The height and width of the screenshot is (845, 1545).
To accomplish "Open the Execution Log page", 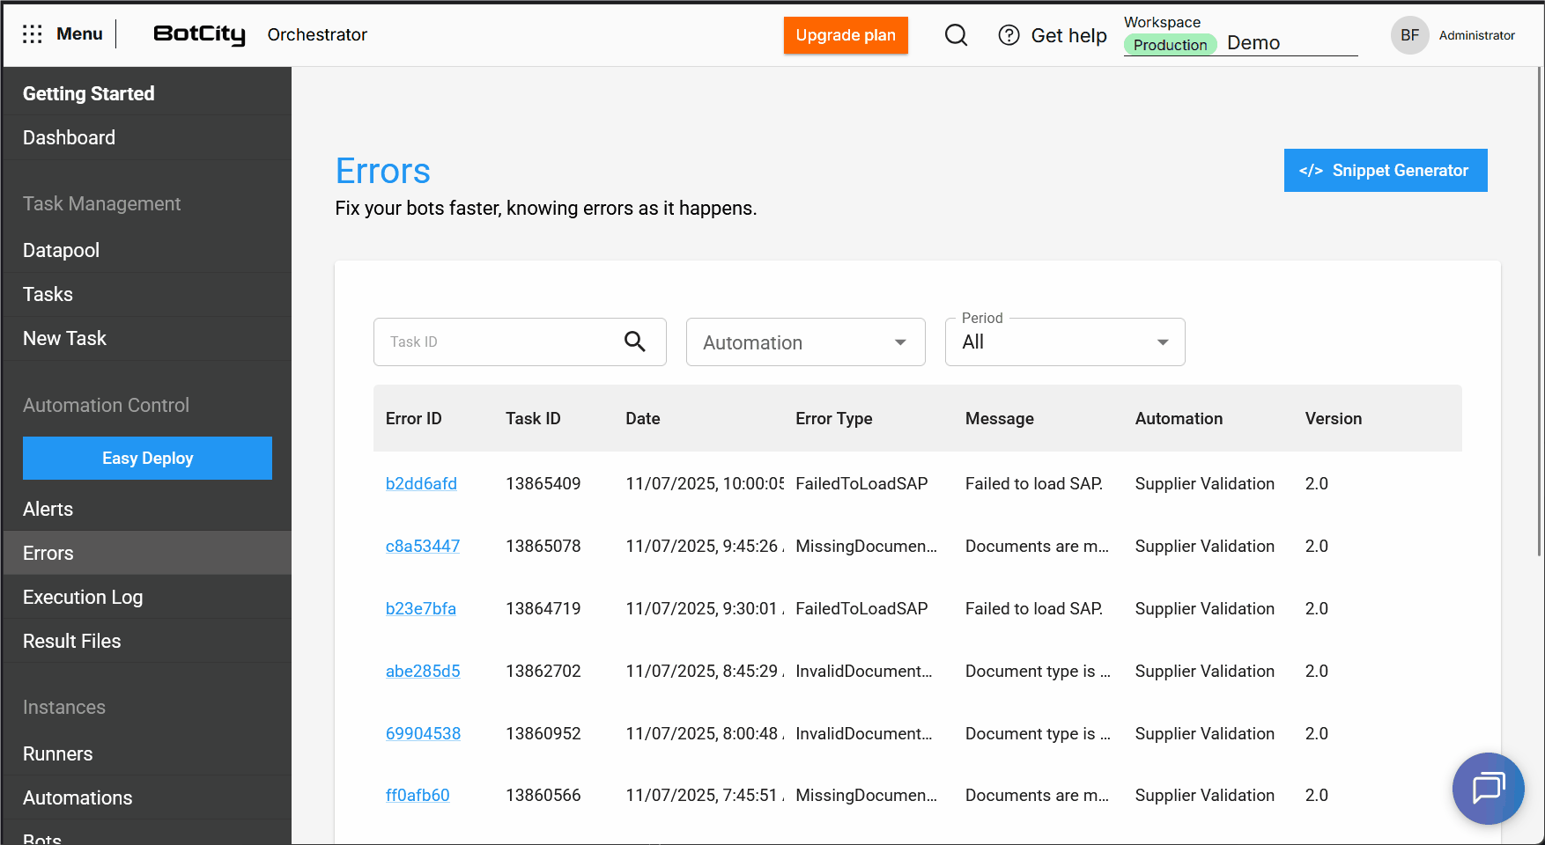I will click(83, 597).
